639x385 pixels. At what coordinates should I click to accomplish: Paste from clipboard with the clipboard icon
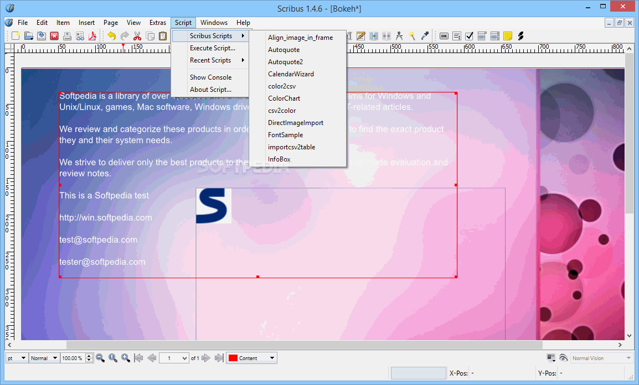[x=163, y=36]
